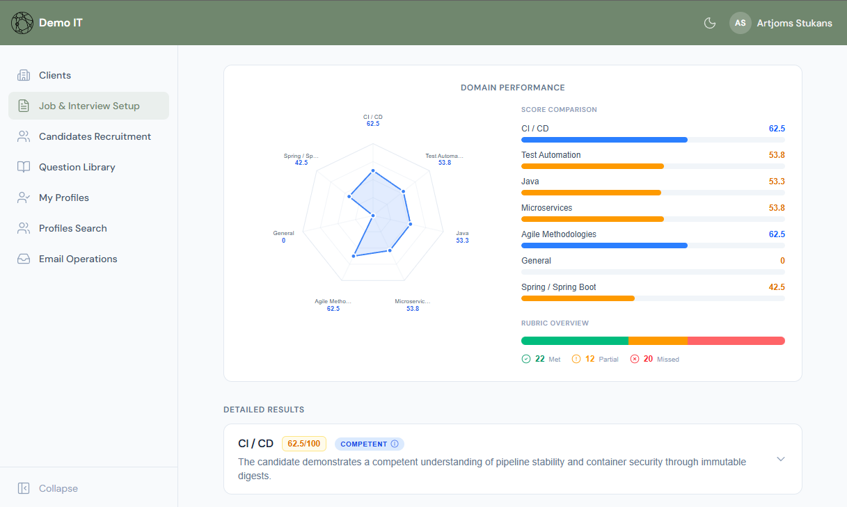Viewport: 847px width, 507px height.
Task: Click the My Profiles user-check icon
Action: (24, 198)
